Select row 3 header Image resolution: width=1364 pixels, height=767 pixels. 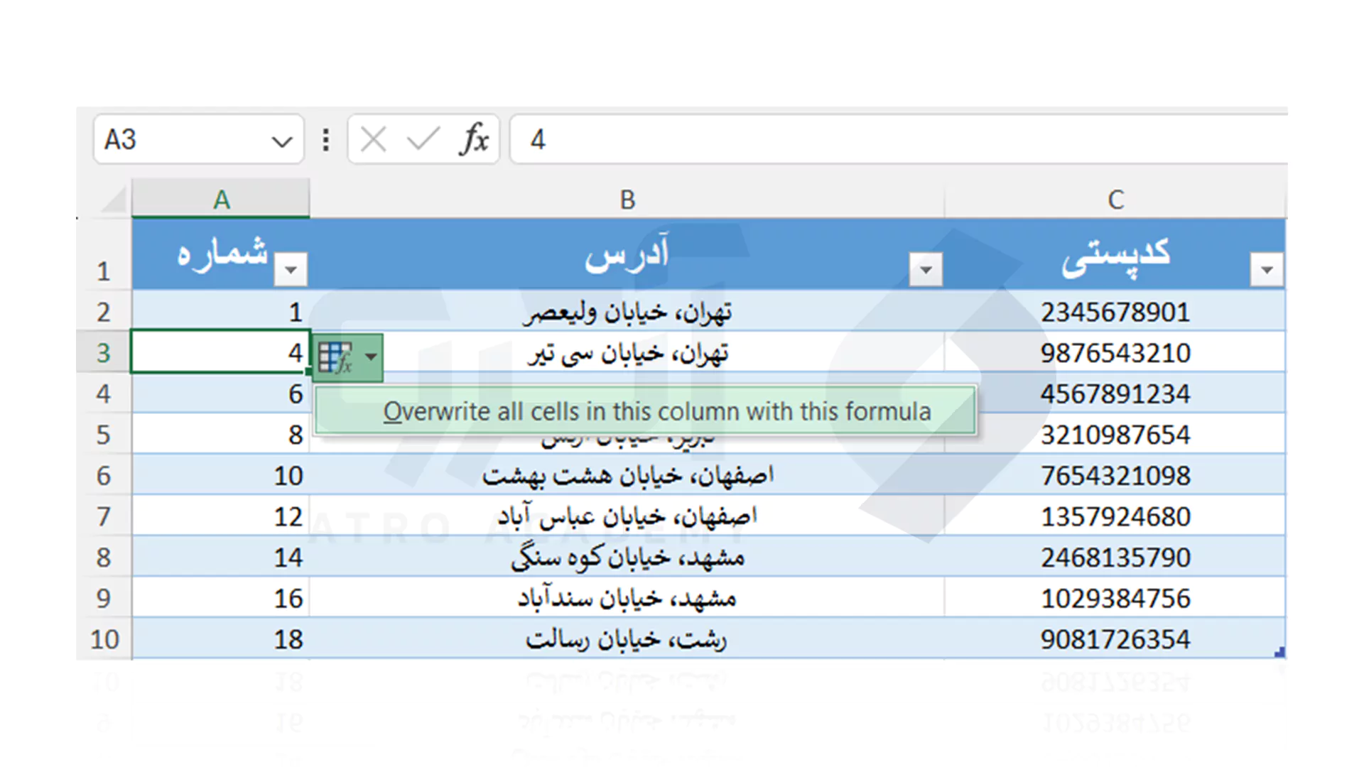coord(104,353)
